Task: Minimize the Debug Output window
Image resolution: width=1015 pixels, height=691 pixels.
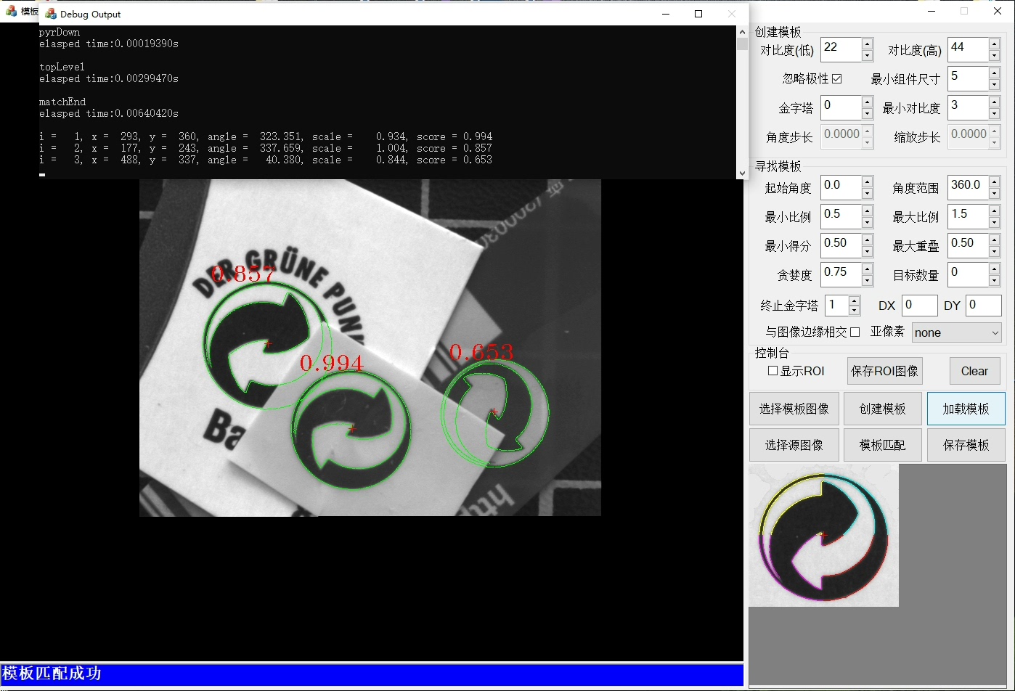Action: [x=666, y=14]
